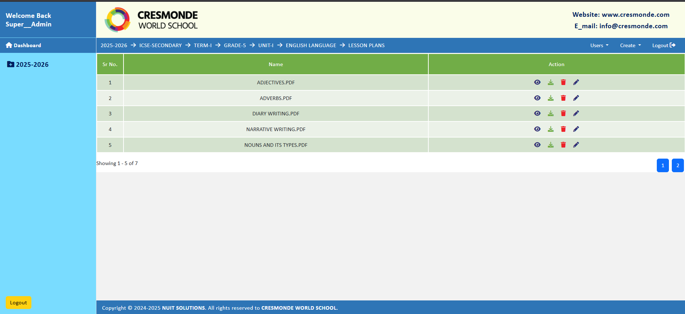Download NARRATIVE WRITING.PDF file
685x314 pixels.
550,129
